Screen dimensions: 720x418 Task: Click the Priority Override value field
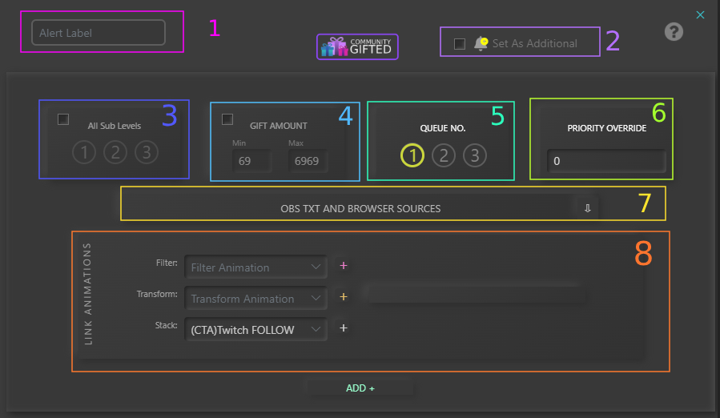605,162
